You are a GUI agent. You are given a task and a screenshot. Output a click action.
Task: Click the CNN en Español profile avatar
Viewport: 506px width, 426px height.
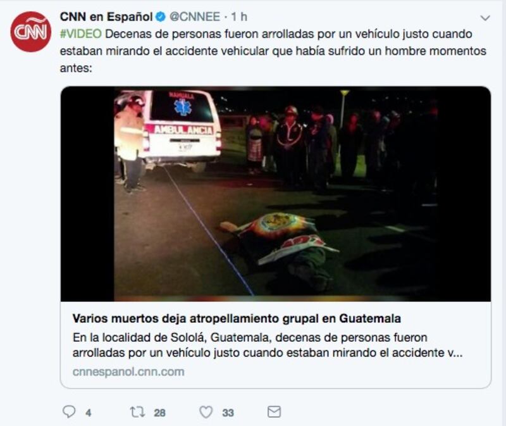click(x=30, y=32)
